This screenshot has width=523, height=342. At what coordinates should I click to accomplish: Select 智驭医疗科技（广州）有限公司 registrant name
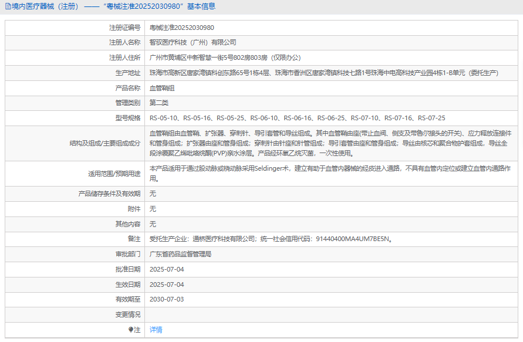coord(193,42)
